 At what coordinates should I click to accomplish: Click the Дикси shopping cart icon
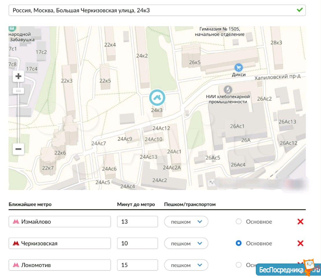pyautogui.click(x=239, y=68)
